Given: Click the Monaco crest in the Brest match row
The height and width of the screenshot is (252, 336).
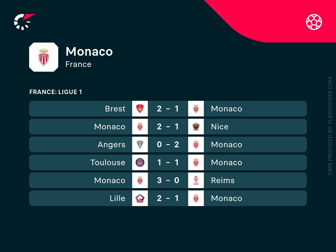Looking at the screenshot, I should [196, 109].
